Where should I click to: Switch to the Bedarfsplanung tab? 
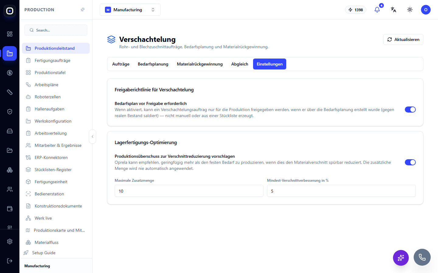[x=153, y=64]
